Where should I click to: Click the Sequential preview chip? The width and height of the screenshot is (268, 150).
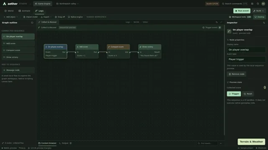click(67, 27)
